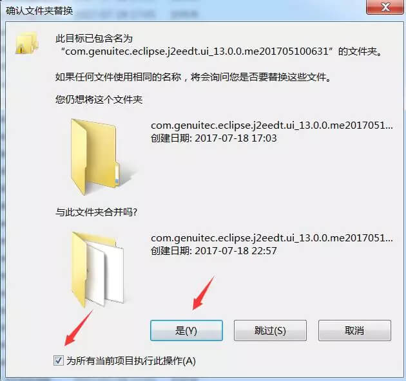
Task: Select destination folder name above 22:57 date
Action: 271,238
